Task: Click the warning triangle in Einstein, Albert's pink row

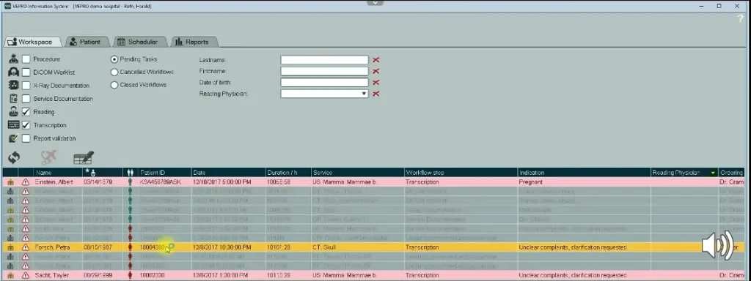Action: 26,182
